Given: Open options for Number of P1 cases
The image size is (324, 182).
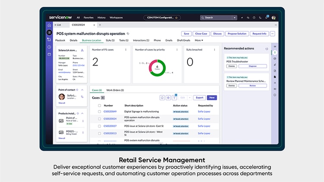Looking at the screenshot, I should (126, 50).
